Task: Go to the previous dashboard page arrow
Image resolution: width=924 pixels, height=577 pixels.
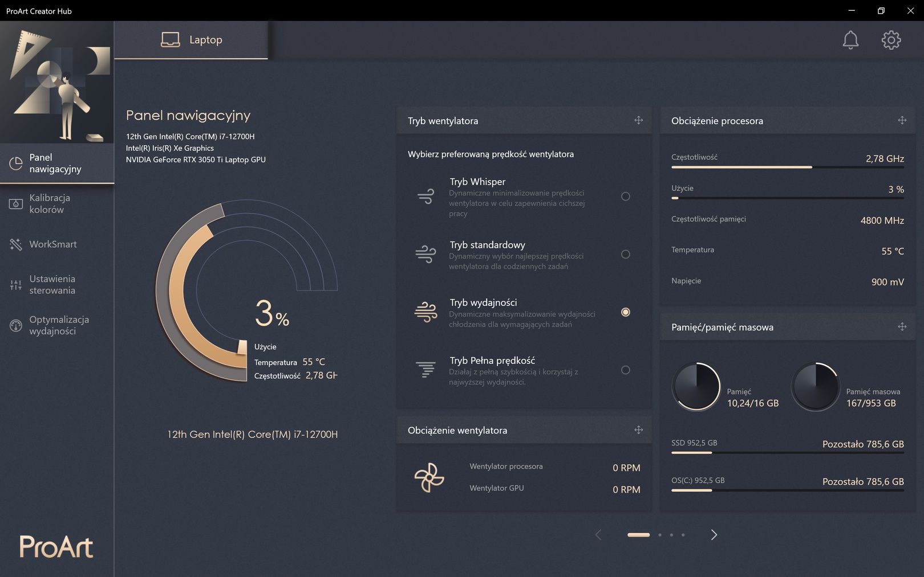Action: point(598,535)
